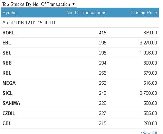This screenshot has width=163, height=134.
Task: Select the BOKL stock symbol
Action: coord(9,33)
